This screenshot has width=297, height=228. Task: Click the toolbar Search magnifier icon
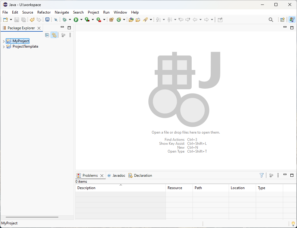pos(271,20)
